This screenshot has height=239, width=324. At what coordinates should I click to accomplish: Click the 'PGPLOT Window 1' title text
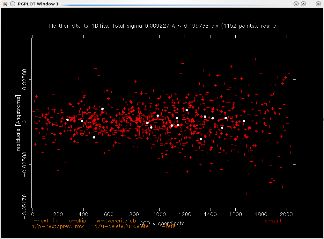[x=38, y=4]
